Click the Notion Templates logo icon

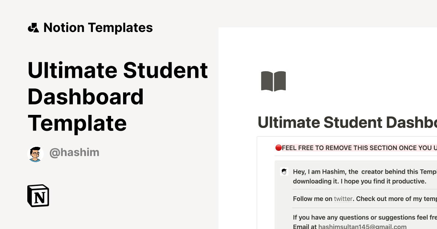(34, 27)
